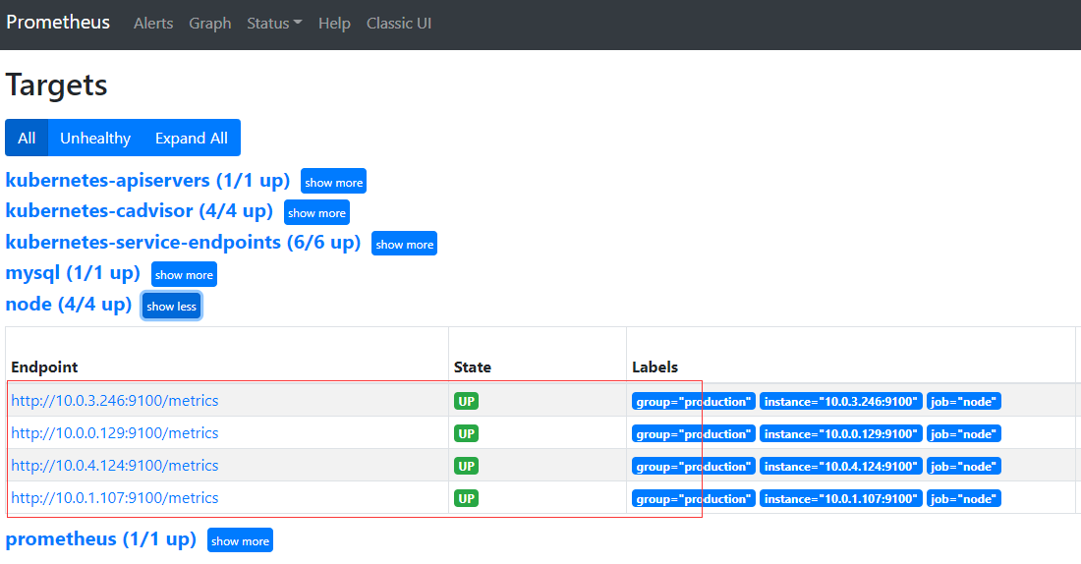Open the Help page

pyautogui.click(x=334, y=24)
